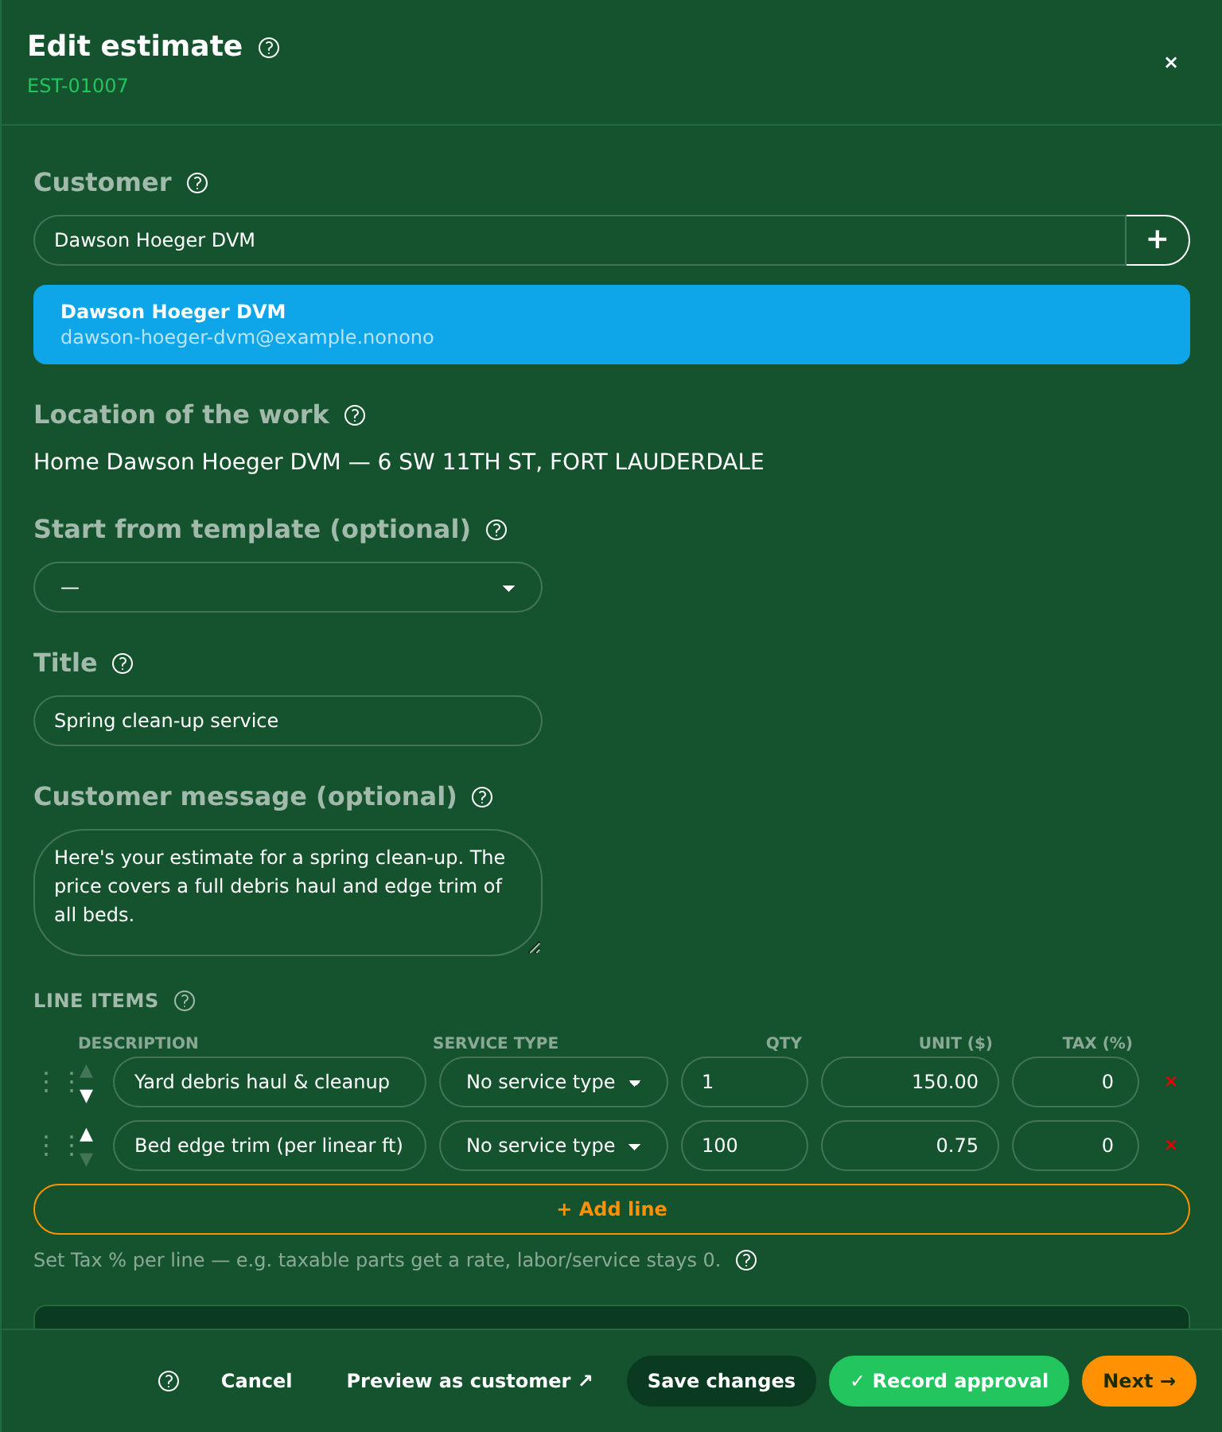Open help icon next to Customer heading
This screenshot has height=1432, width=1222.
(x=197, y=183)
